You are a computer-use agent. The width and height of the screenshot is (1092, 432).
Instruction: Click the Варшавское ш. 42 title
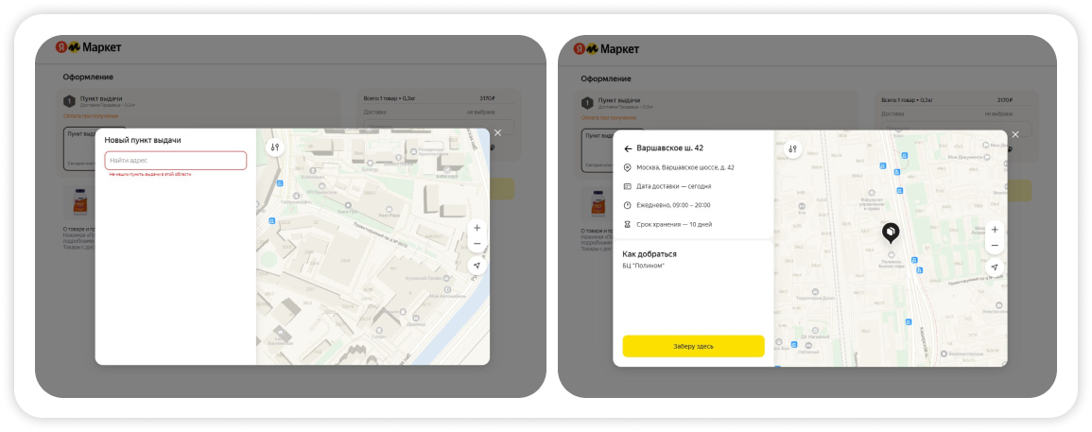click(x=669, y=148)
